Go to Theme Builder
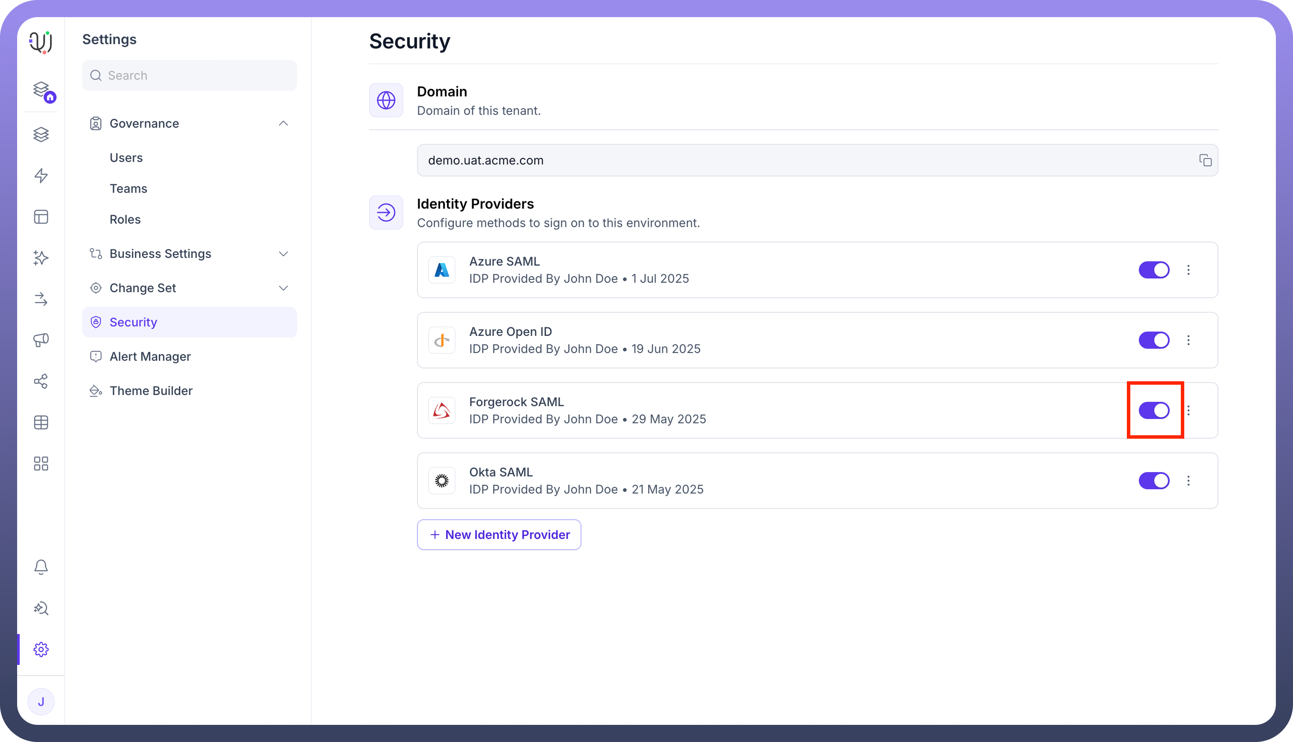1293x742 pixels. point(151,391)
